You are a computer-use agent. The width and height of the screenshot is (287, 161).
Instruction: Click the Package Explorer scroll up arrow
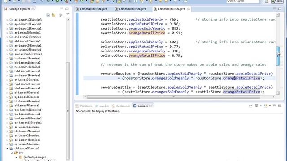point(68,20)
